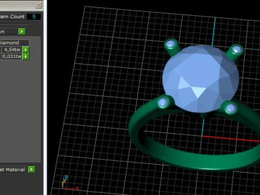Select the bottom-left prong accent gem
Screen dimensions: 260x195
163,102
